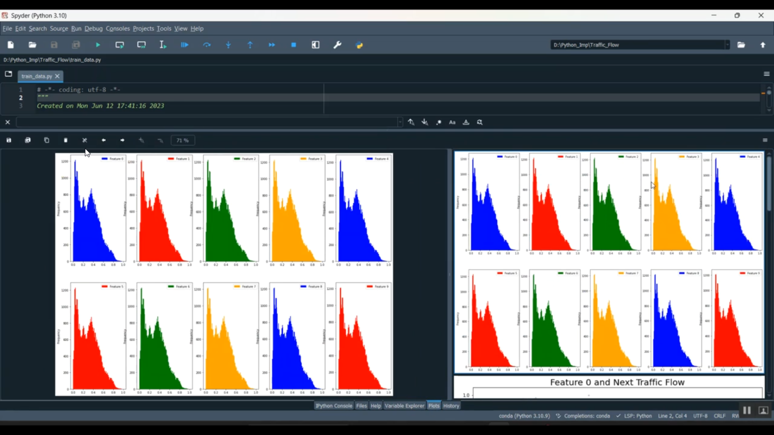Click the 71% zoom level control
774x435 pixels.
(x=182, y=140)
